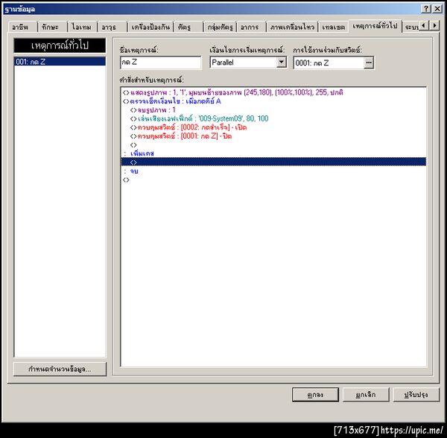Expand trigger dropdown arrow next to Parallel

[x=282, y=62]
